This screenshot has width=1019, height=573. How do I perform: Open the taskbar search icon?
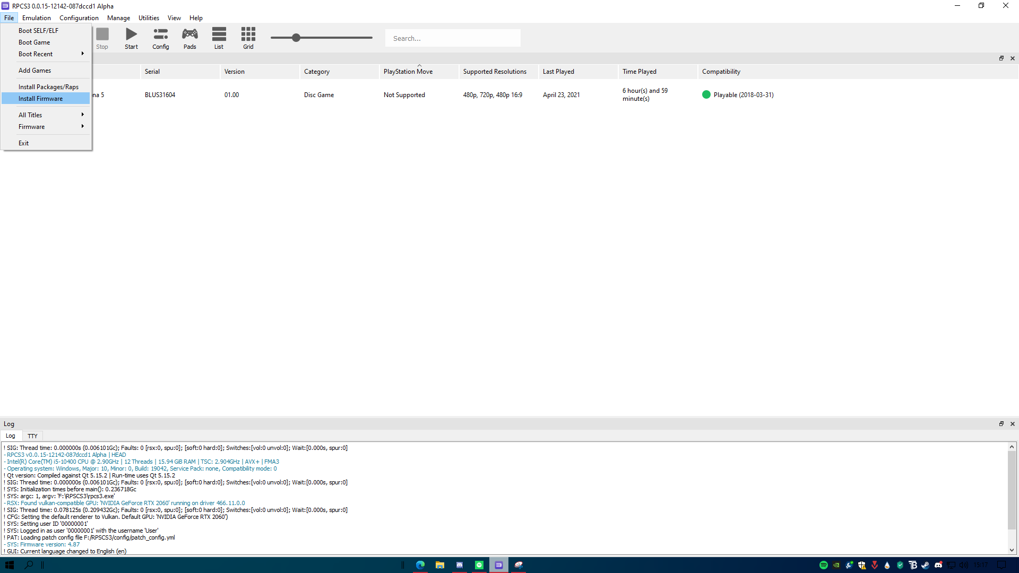tap(29, 565)
